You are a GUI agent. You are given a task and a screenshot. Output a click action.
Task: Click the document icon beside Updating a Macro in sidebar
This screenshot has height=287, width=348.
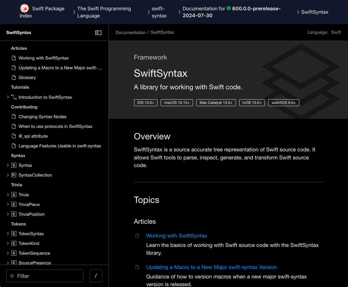click(13, 68)
